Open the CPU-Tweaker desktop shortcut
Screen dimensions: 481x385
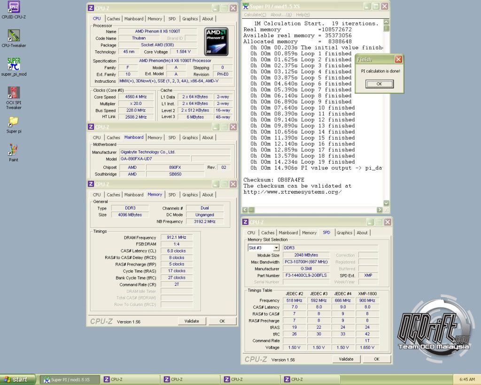click(x=14, y=36)
